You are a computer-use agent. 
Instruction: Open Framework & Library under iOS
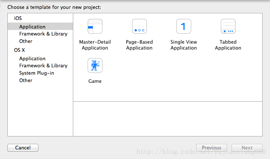[43, 34]
